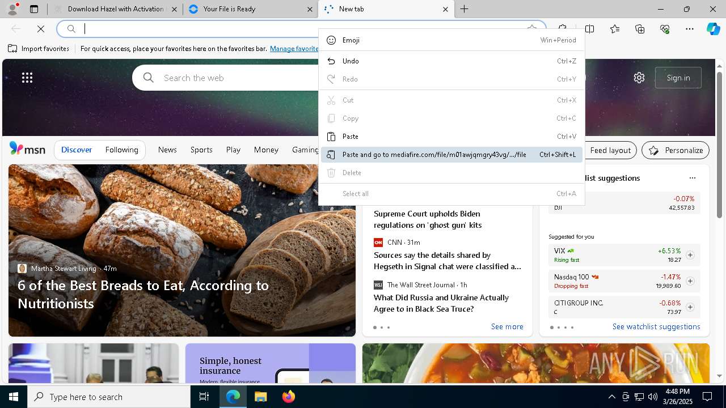Open the Best Breads to Eat story
This screenshot has height=408, width=726.
[143, 294]
